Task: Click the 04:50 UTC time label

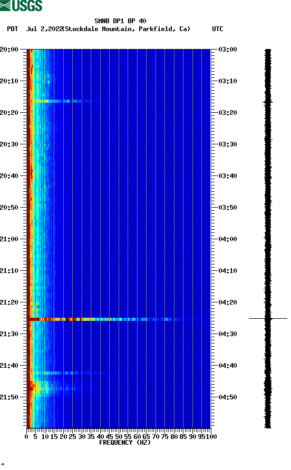Action: tap(228, 397)
